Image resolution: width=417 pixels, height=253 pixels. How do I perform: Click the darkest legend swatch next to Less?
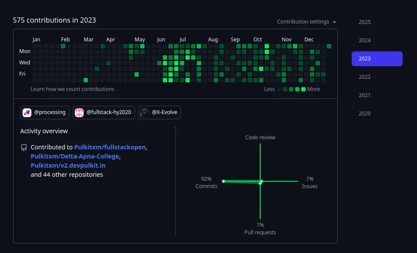(x=279, y=89)
